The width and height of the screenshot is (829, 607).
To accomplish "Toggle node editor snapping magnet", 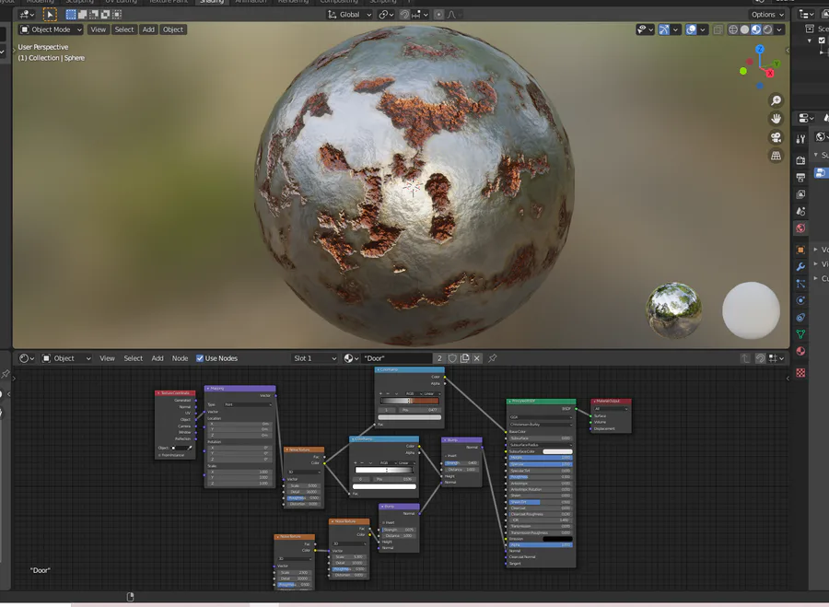I will point(760,358).
